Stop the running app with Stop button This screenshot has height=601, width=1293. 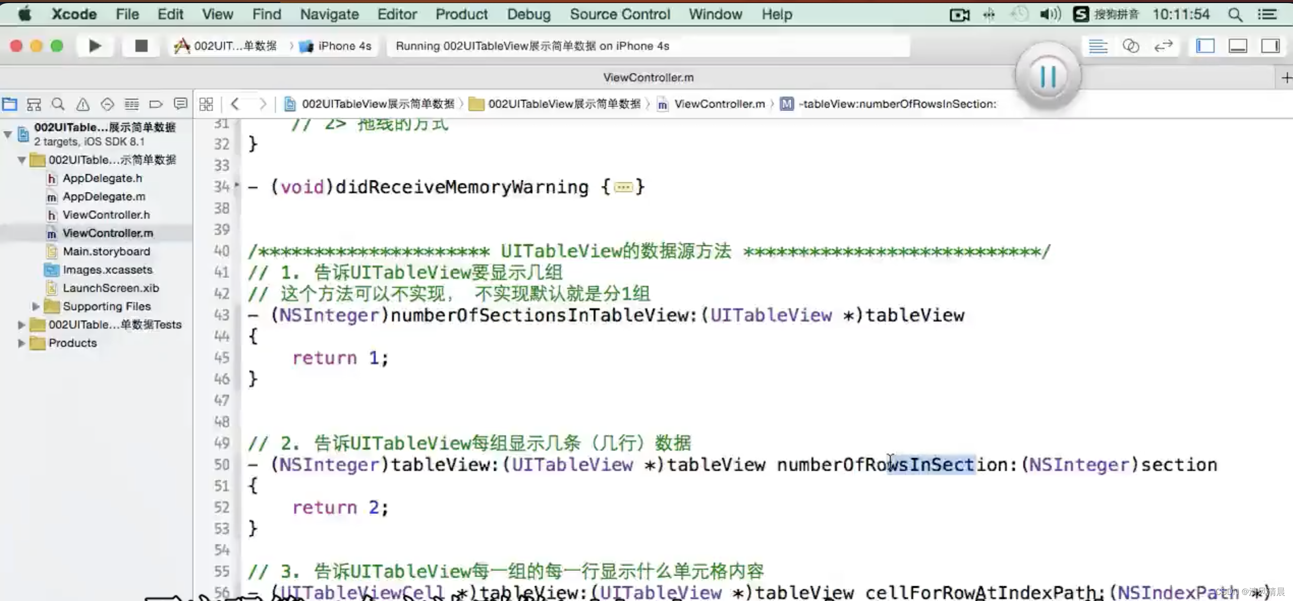tap(141, 46)
